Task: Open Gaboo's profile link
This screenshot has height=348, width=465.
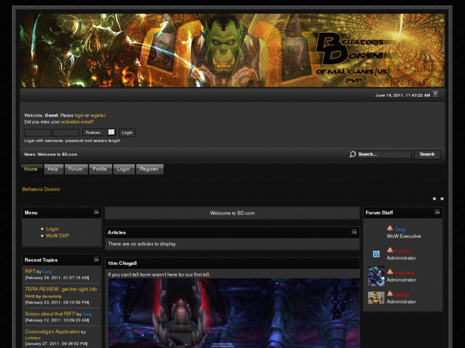Action: click(x=402, y=295)
